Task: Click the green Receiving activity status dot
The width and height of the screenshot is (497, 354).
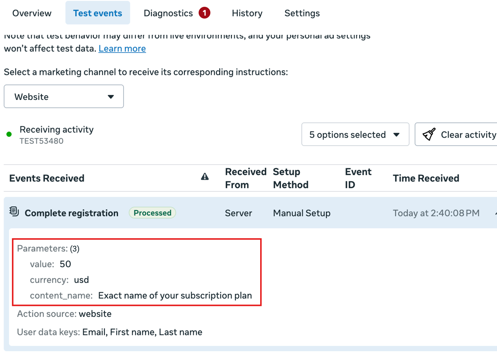Action: point(9,134)
